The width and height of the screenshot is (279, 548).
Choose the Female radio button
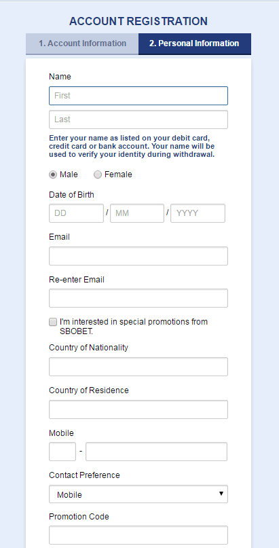pos(98,175)
